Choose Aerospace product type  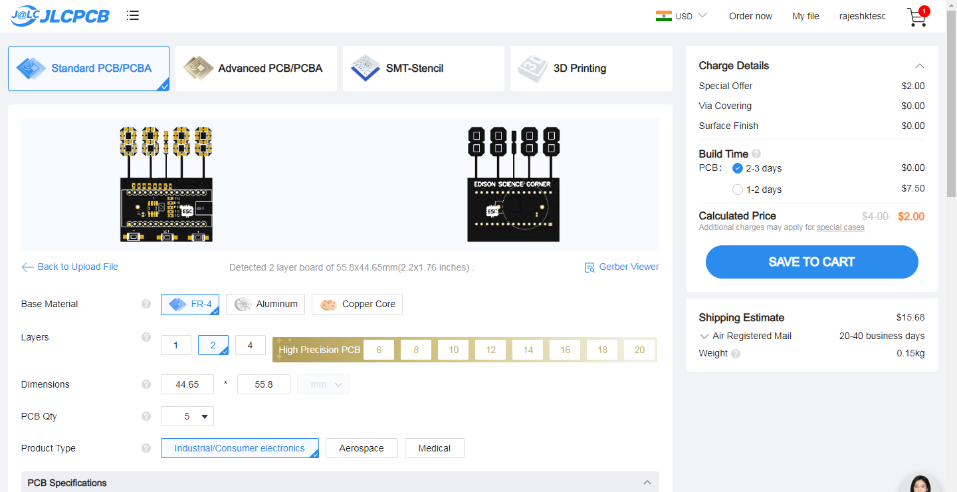coord(362,448)
